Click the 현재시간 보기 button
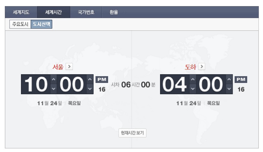This screenshot has width=263, height=152. (132, 133)
